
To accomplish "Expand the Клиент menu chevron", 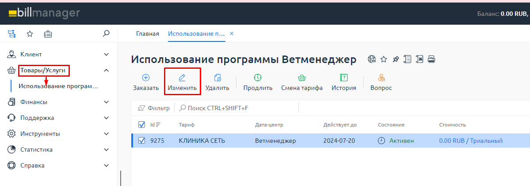I will (107, 54).
